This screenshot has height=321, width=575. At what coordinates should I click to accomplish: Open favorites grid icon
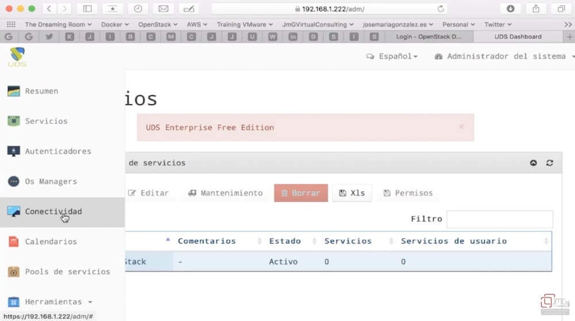(11, 25)
